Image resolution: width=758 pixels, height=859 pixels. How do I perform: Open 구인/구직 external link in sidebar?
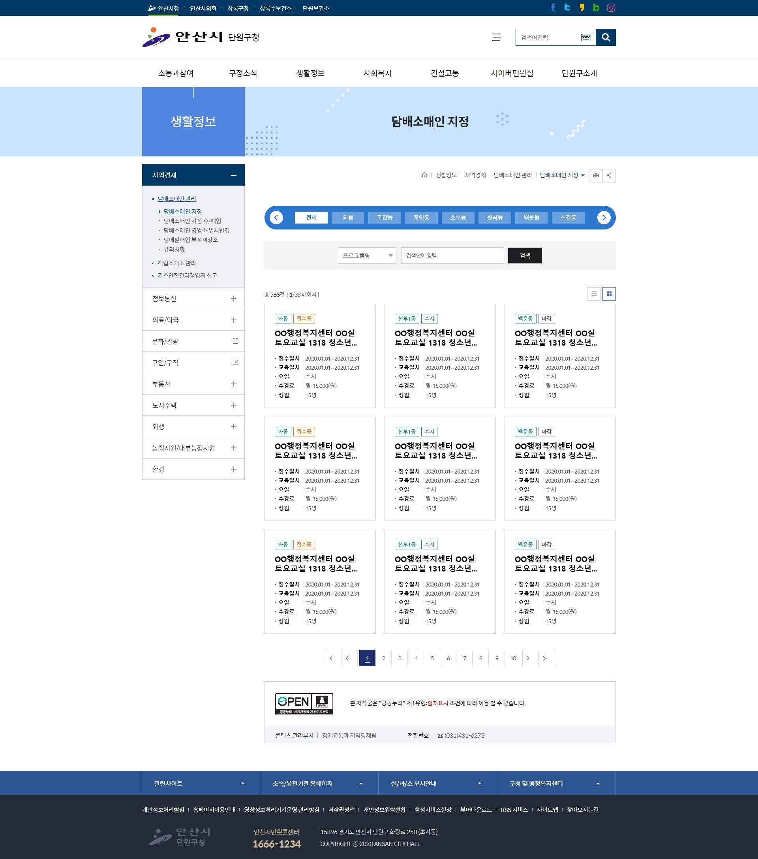[193, 363]
